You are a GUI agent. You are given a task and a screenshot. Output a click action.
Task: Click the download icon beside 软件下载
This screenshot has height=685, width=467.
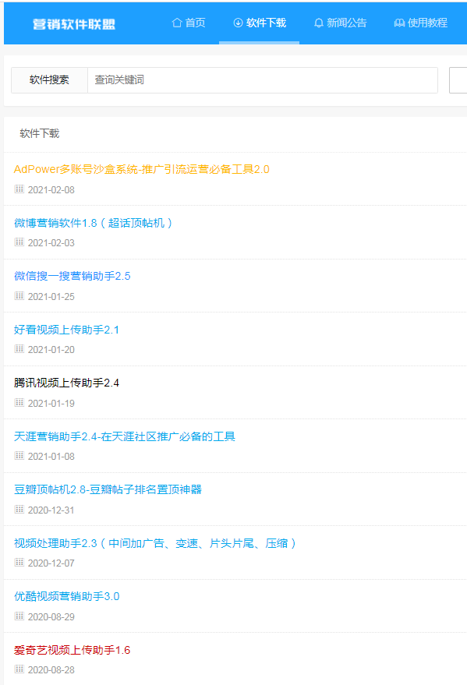point(238,23)
